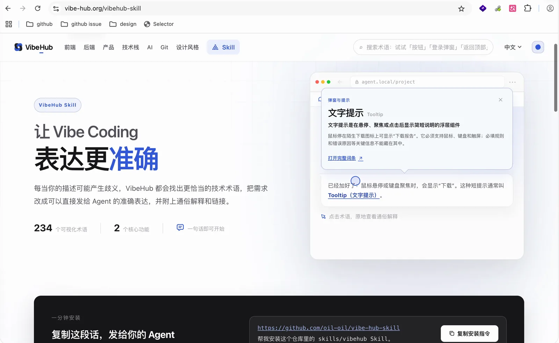This screenshot has width=559, height=343.
Task: Select the Skill tab in navigation
Action: [x=223, y=47]
